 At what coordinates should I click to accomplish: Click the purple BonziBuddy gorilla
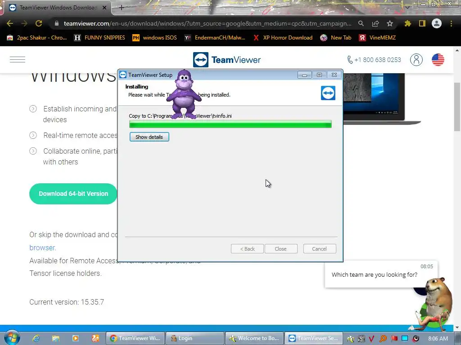pyautogui.click(x=184, y=94)
